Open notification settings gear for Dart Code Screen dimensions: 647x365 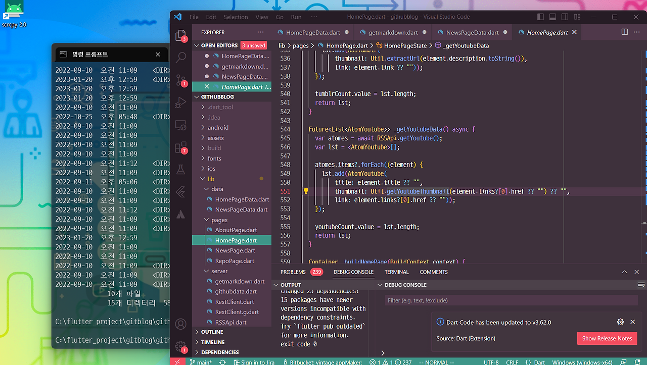[x=620, y=322]
